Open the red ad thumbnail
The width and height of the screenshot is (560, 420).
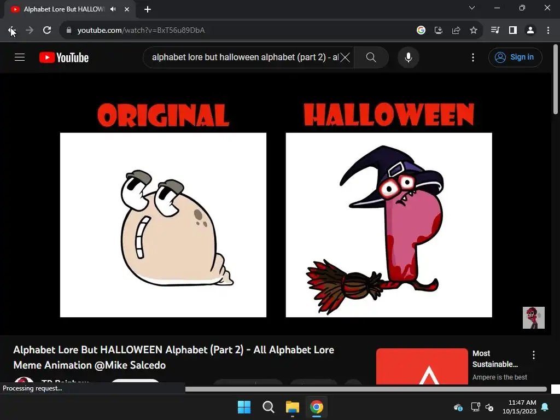click(x=422, y=366)
